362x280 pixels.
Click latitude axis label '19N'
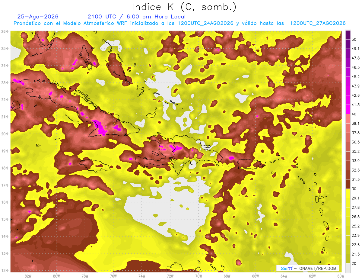pyautogui.click(x=4, y=151)
